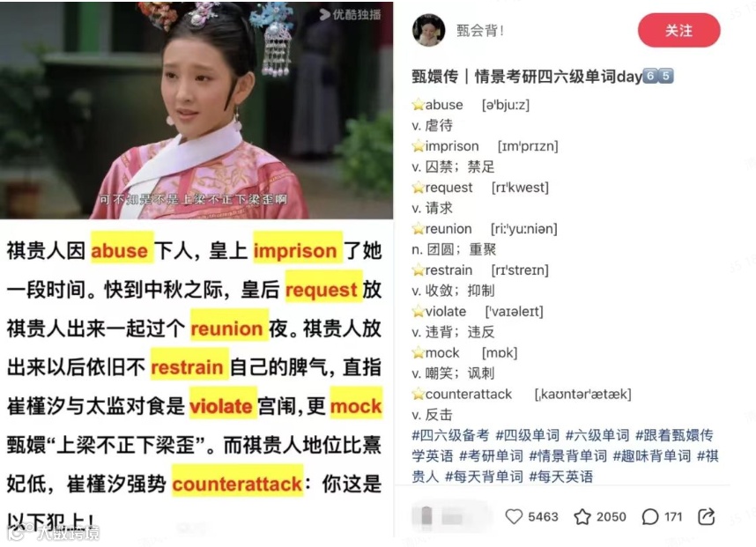Click the post title with day 65
The height and width of the screenshot is (547, 756).
point(543,76)
